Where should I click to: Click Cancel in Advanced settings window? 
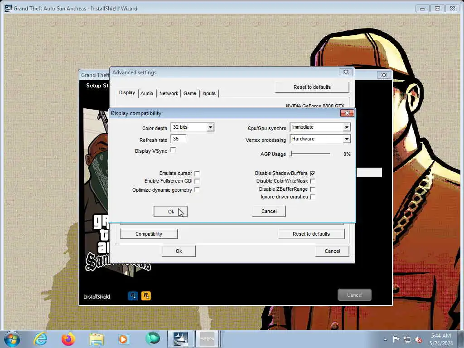point(332,251)
